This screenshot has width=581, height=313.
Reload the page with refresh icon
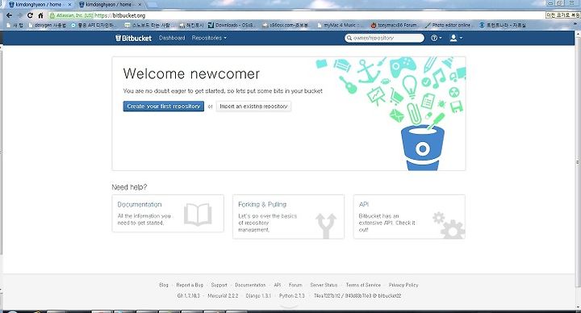click(x=30, y=15)
